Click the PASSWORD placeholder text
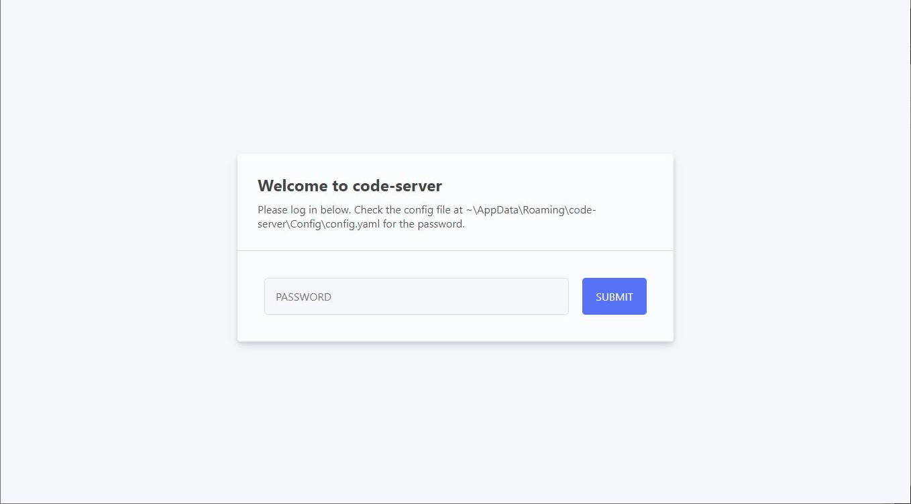The image size is (911, 504). pos(303,297)
